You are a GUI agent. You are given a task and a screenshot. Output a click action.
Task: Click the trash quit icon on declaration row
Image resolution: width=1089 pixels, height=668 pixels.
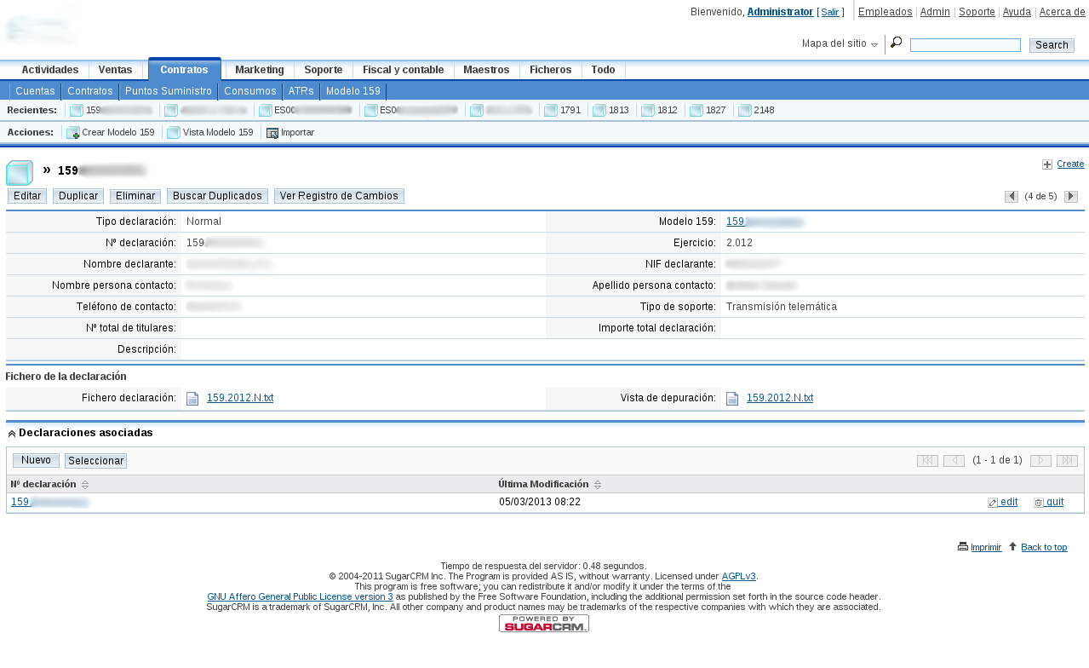point(1037,502)
